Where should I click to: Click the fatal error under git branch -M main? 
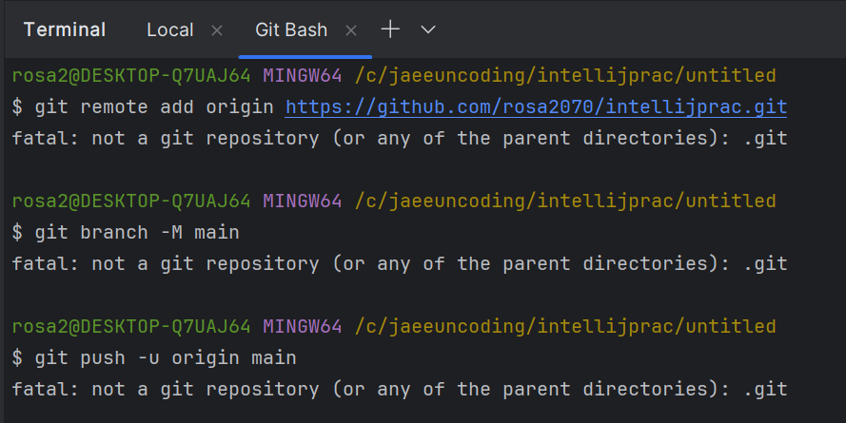tap(400, 264)
